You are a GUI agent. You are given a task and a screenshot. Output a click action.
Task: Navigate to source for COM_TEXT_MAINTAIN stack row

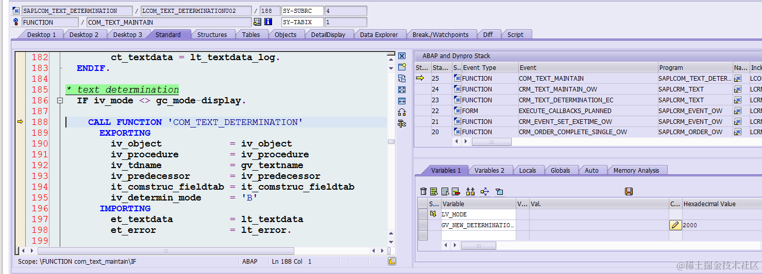[738, 79]
